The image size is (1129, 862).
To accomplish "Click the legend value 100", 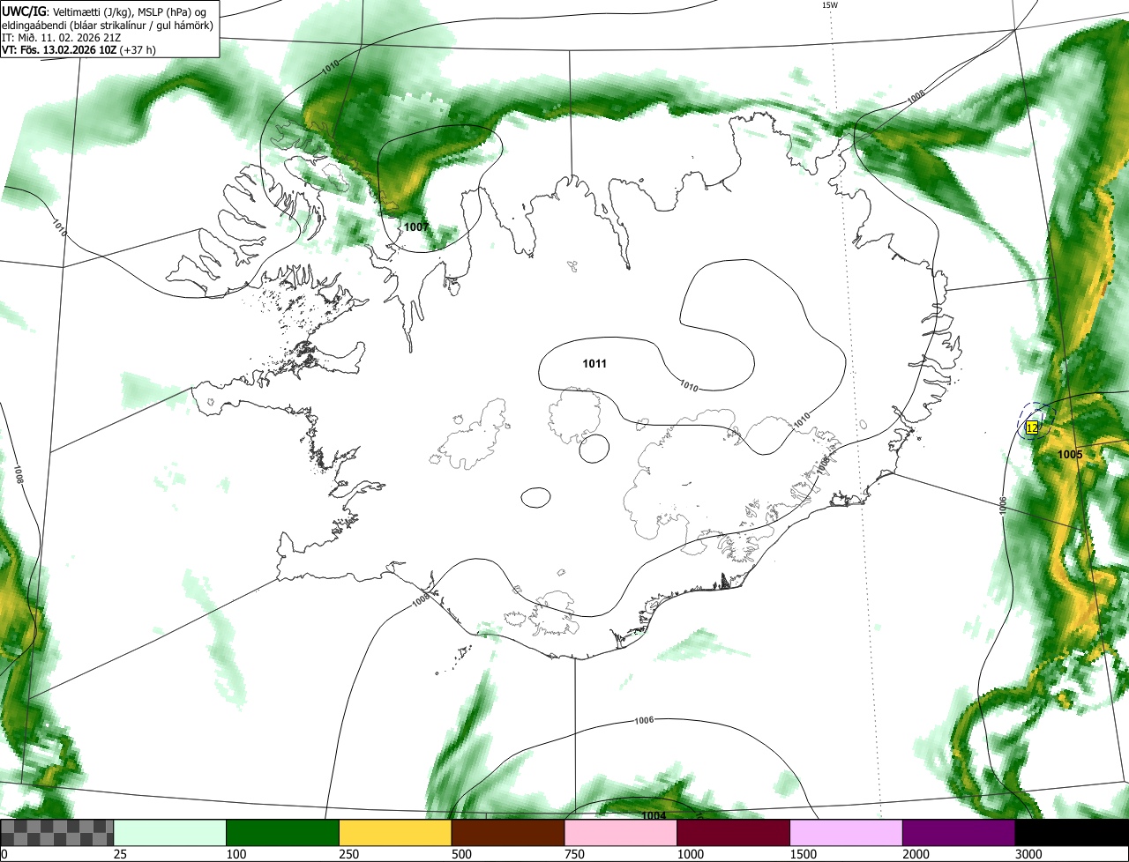I will pos(236,854).
